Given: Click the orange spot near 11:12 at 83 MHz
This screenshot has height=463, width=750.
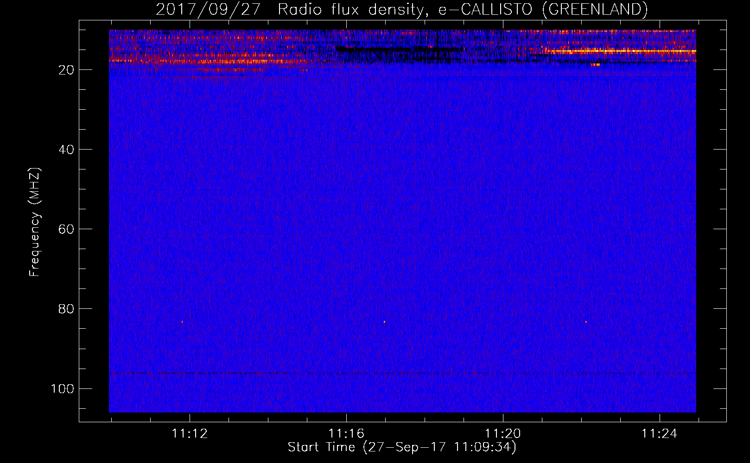Looking at the screenshot, I should click(x=182, y=321).
